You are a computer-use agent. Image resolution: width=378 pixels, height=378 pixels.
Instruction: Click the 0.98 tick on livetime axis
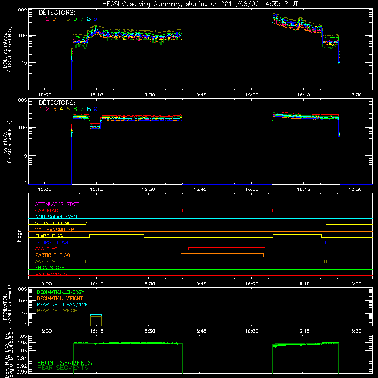tap(22, 343)
